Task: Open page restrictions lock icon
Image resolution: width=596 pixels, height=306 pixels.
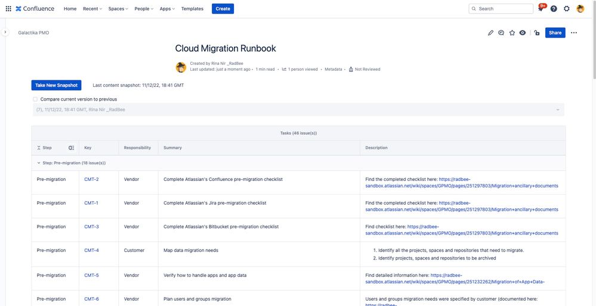Action: [x=537, y=33]
